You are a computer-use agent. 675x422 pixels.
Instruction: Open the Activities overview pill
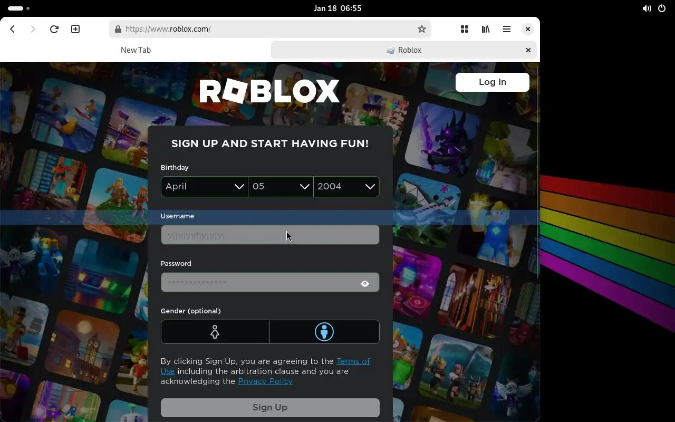point(19,8)
